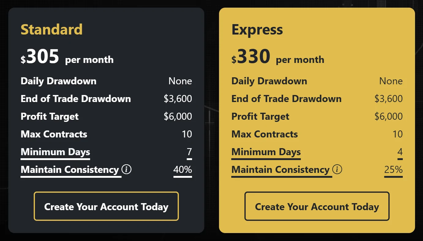This screenshot has width=423, height=241.
Task: Select Maintain Consistency label in Express plan
Action: [280, 170]
